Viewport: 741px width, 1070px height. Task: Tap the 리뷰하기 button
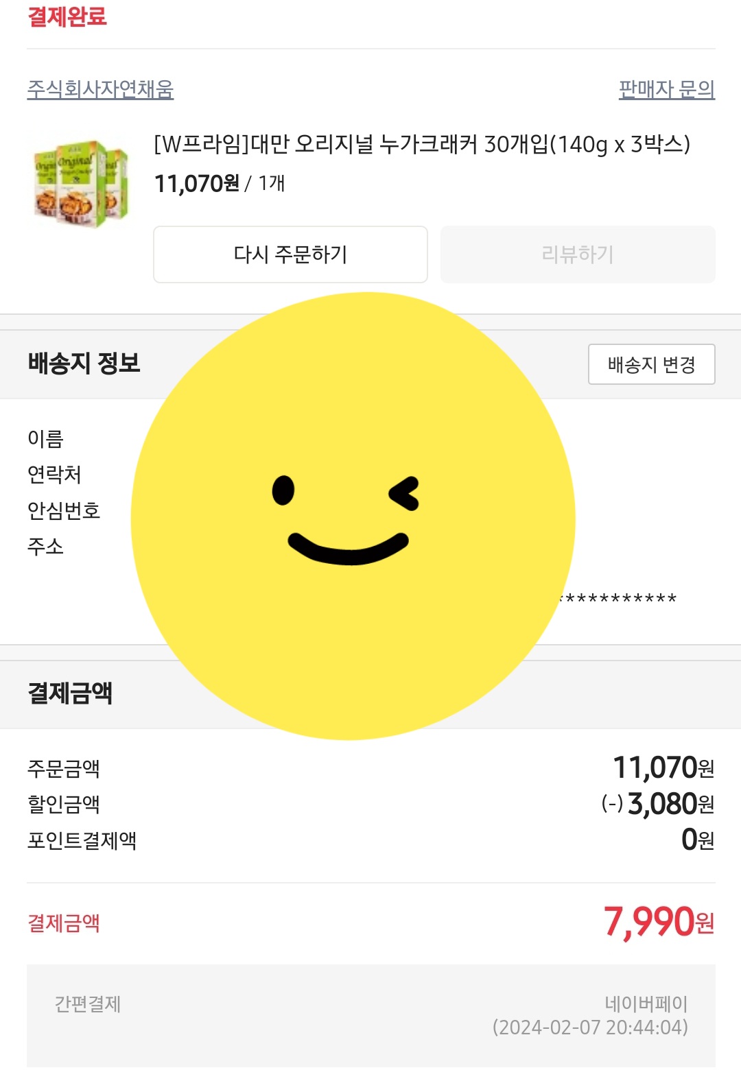577,254
